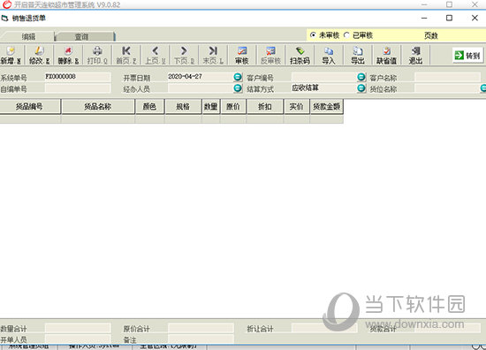
Task: Click the 颜色 column header
Action: (149, 107)
